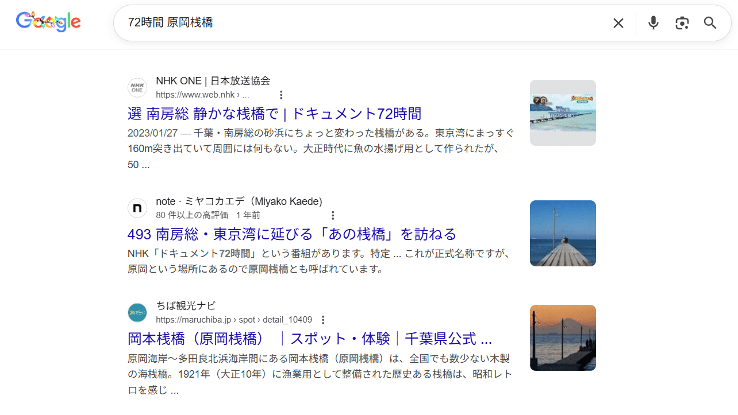Click the maruchiba.jp URL breadcrumb

[233, 320]
